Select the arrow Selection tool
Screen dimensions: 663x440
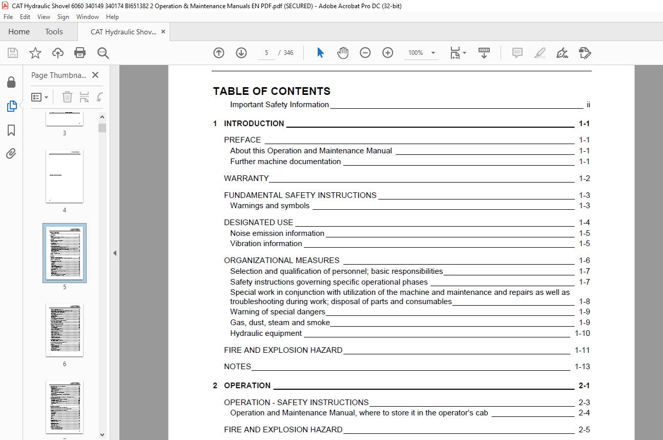tap(320, 53)
